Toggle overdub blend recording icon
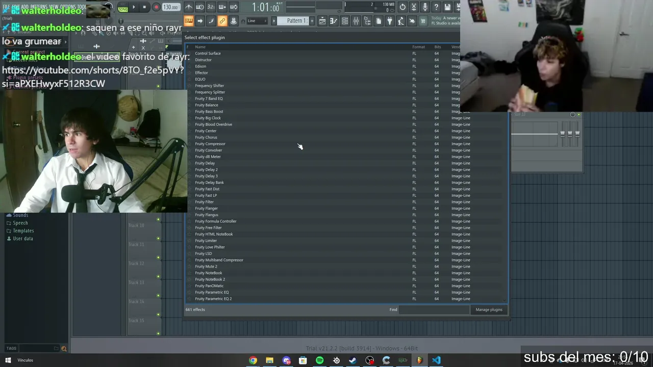 (x=222, y=7)
